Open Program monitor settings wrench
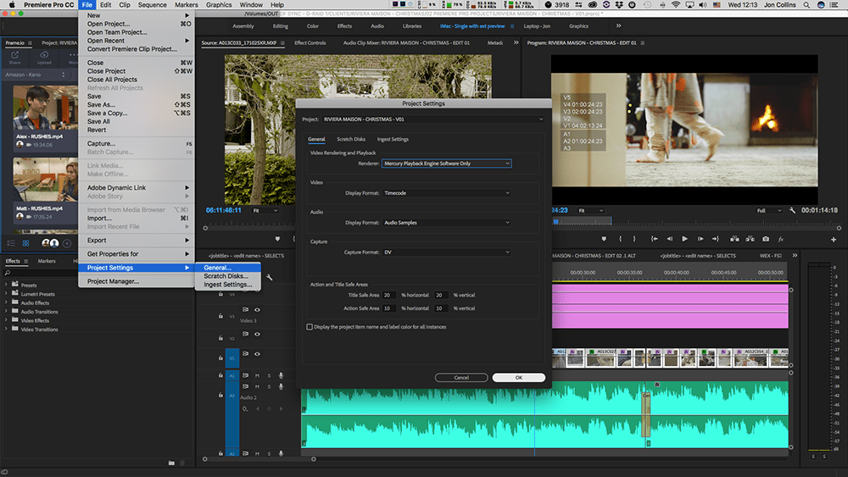Viewport: 848px width, 477px height. [792, 210]
